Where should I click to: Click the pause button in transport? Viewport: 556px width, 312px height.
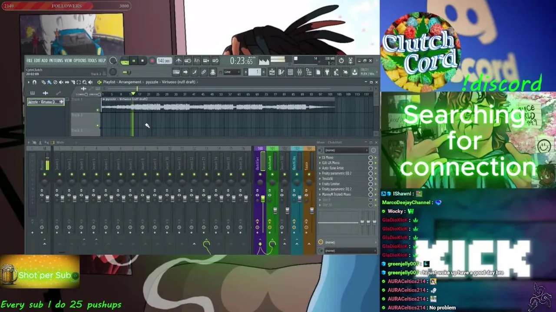click(x=134, y=61)
